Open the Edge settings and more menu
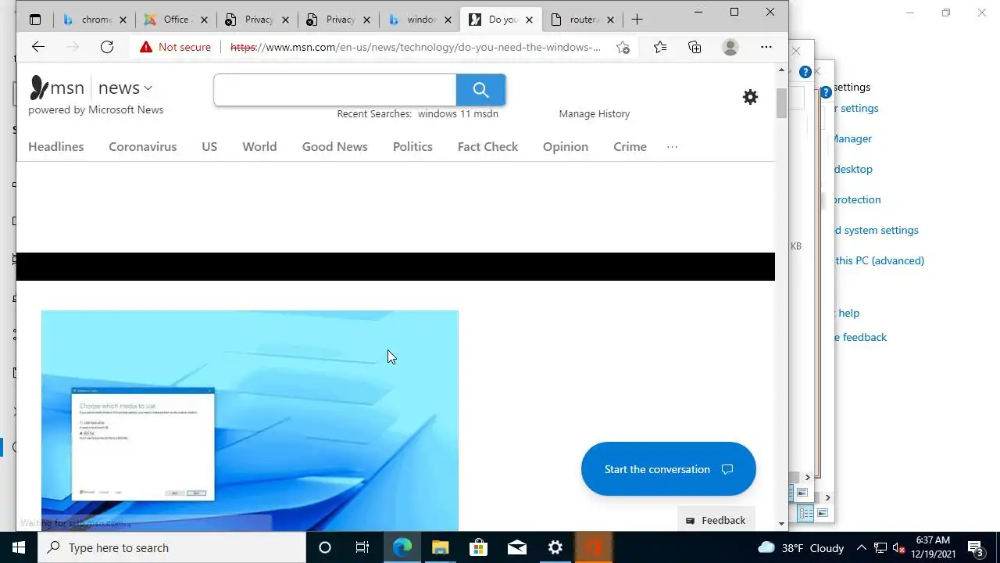Viewport: 1000px width, 563px height. (766, 47)
